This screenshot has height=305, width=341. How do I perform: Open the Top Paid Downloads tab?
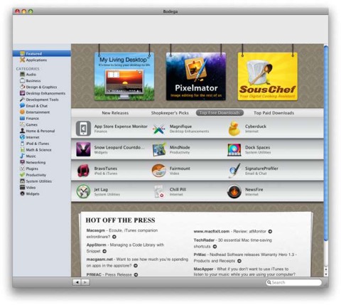[274, 113]
